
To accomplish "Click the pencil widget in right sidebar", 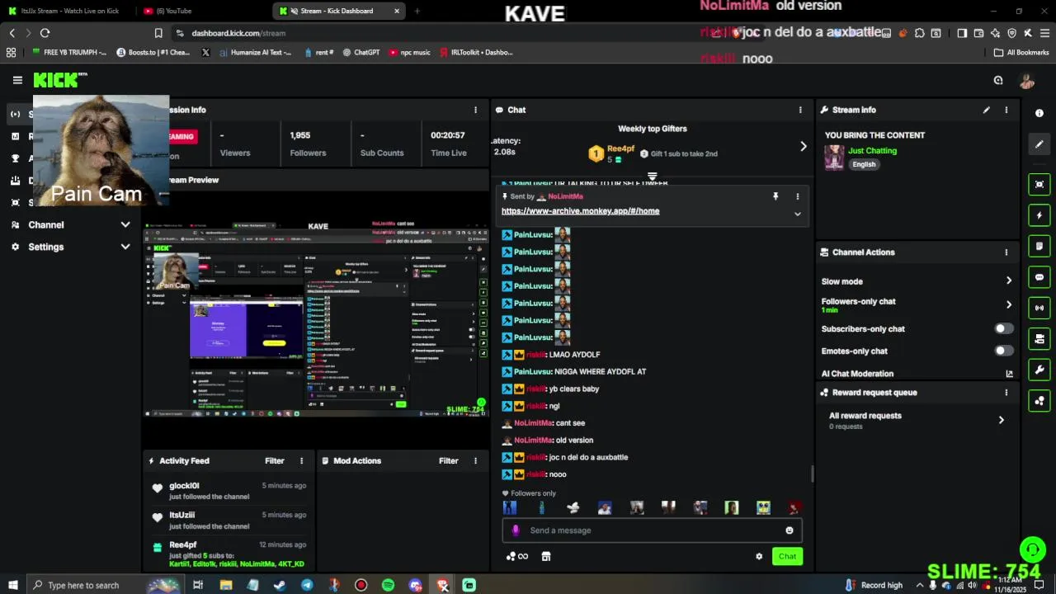I will [x=1039, y=144].
